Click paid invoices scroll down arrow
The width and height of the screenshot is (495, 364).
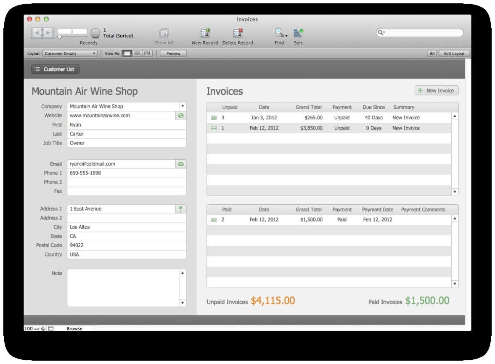pyautogui.click(x=455, y=284)
